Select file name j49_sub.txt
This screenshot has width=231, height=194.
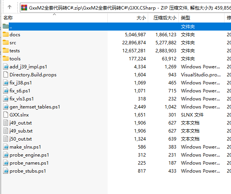pos(21,131)
